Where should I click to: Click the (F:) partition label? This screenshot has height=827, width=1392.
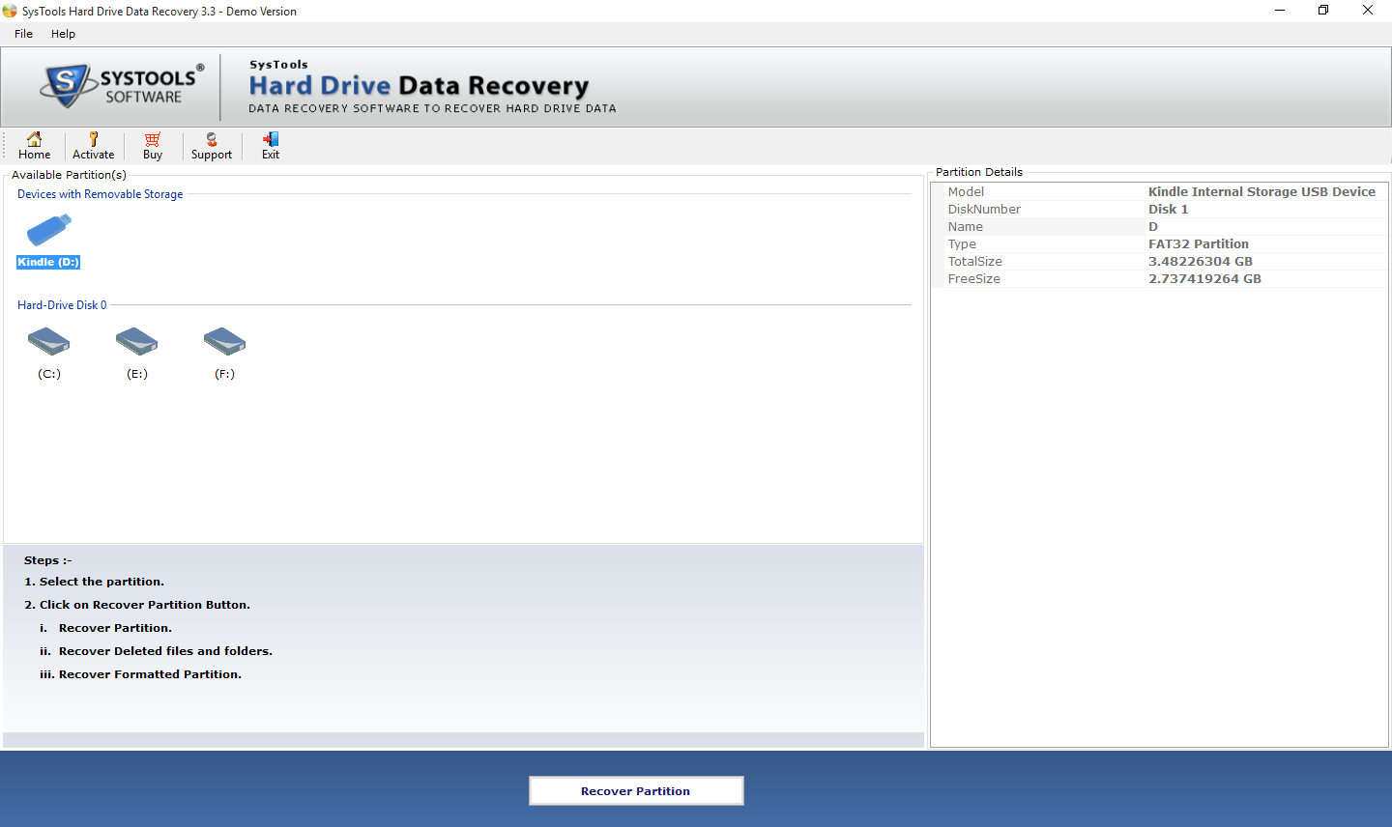tap(224, 374)
